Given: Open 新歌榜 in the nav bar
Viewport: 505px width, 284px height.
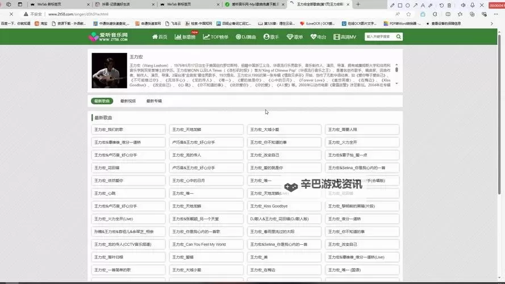Looking at the screenshot, I should pyautogui.click(x=185, y=37).
